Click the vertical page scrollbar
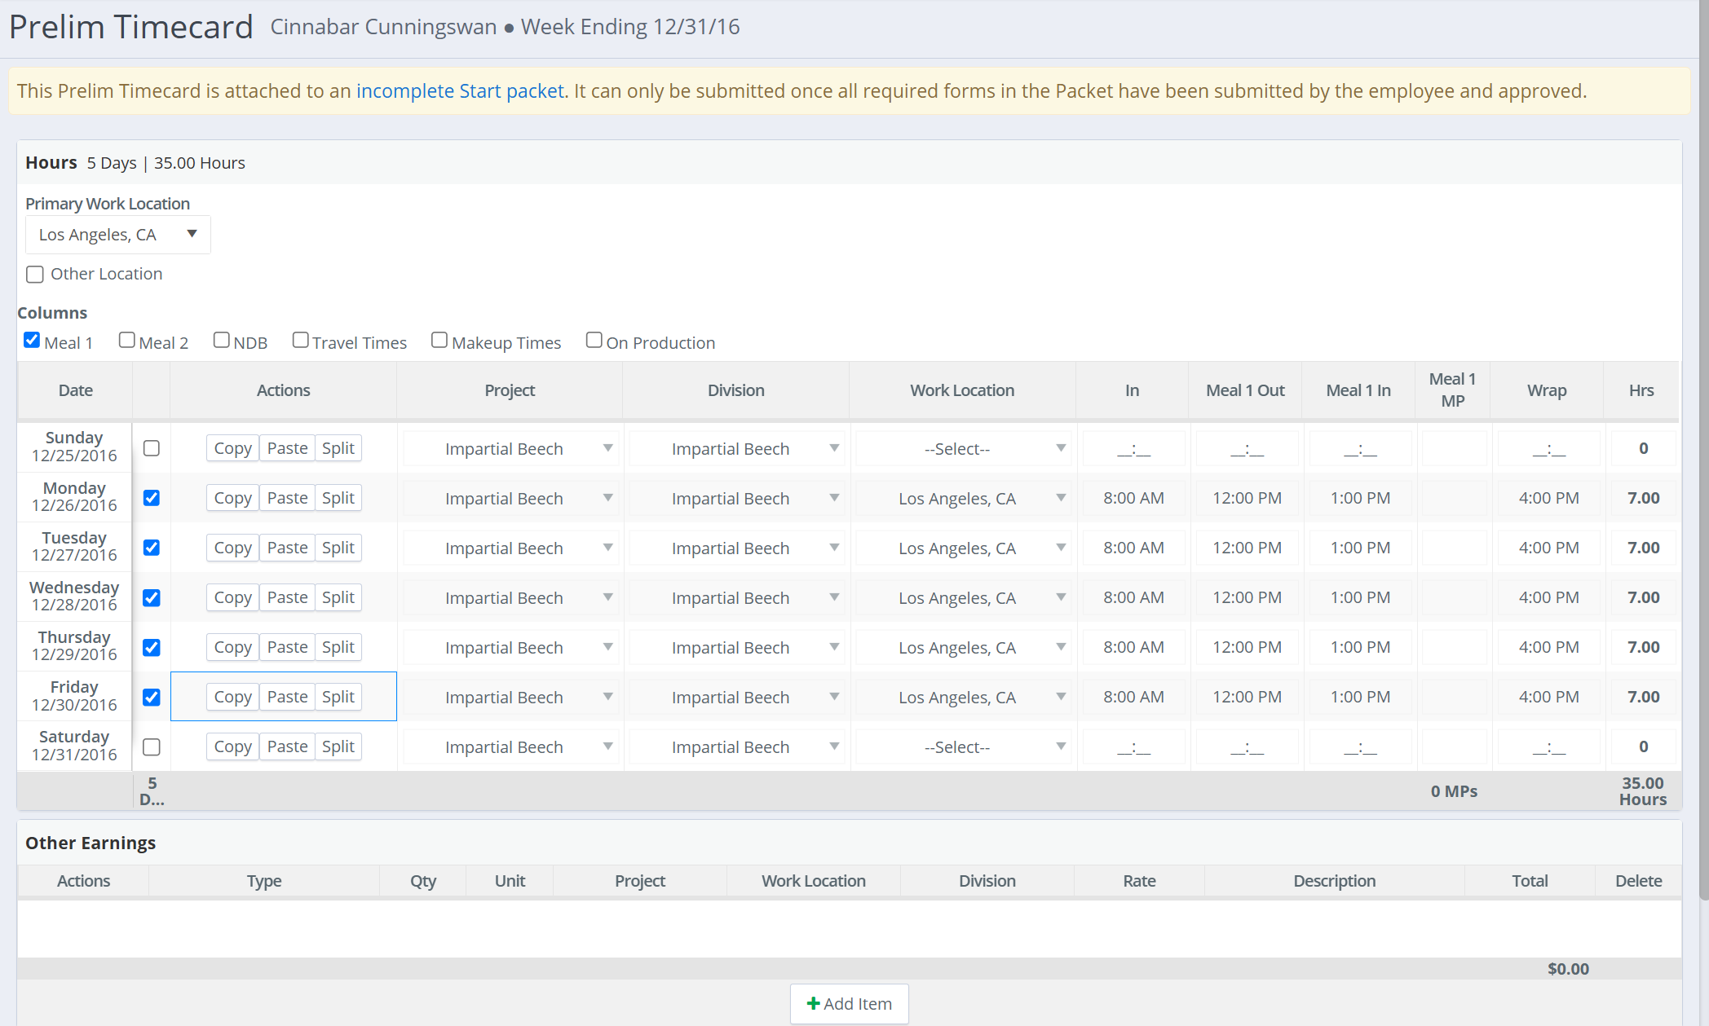This screenshot has height=1026, width=1709. (x=1703, y=448)
